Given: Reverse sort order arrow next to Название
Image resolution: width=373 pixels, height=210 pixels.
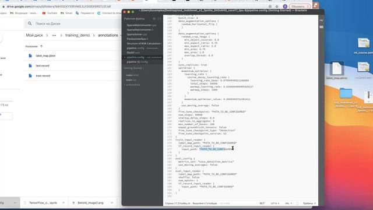Looking at the screenshot, I should click(41, 47).
